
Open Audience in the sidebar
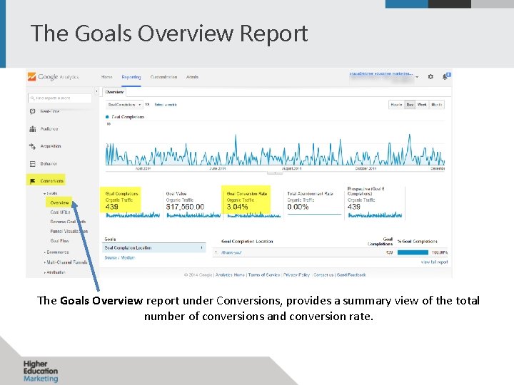tap(49, 128)
